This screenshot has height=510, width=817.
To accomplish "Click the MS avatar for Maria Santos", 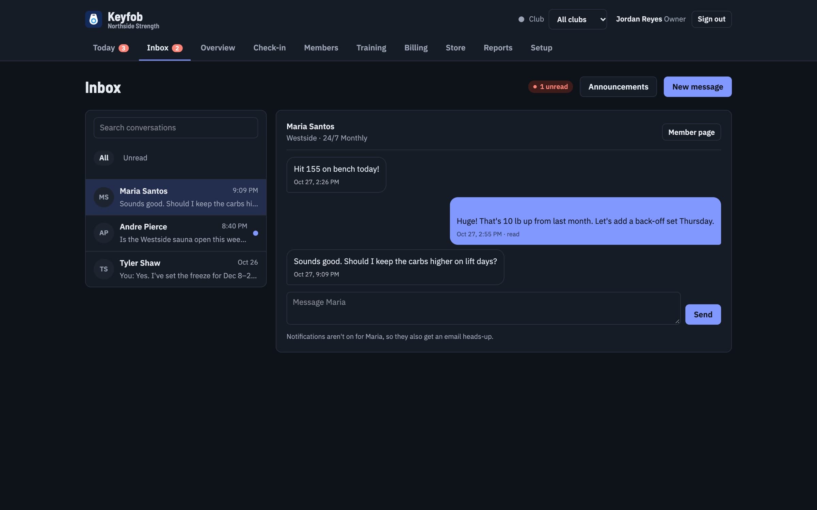I will (104, 197).
